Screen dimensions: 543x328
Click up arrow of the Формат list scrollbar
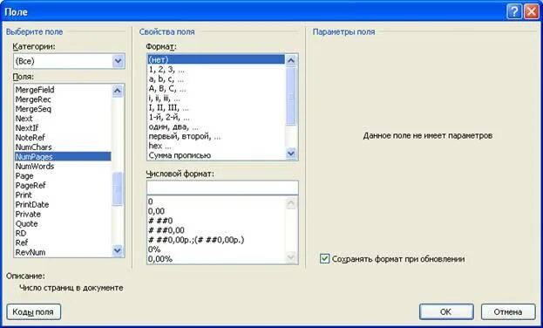pos(291,61)
